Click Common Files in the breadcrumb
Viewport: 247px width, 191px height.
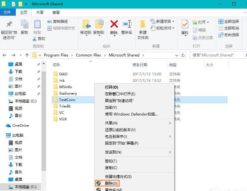(88, 55)
